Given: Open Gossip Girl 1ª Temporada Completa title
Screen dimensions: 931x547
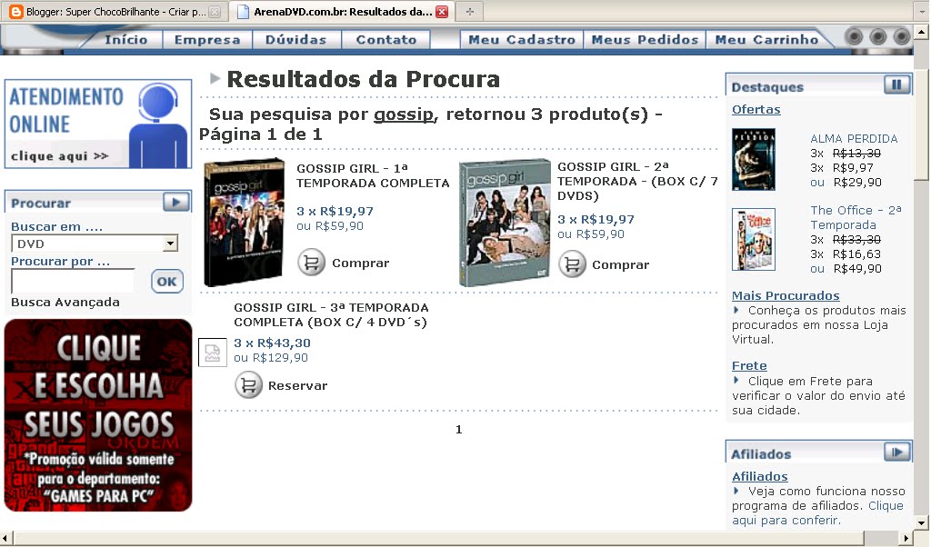Looking at the screenshot, I should [373, 175].
